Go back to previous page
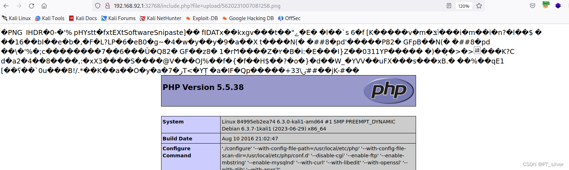569x170 pixels. pos(6,6)
